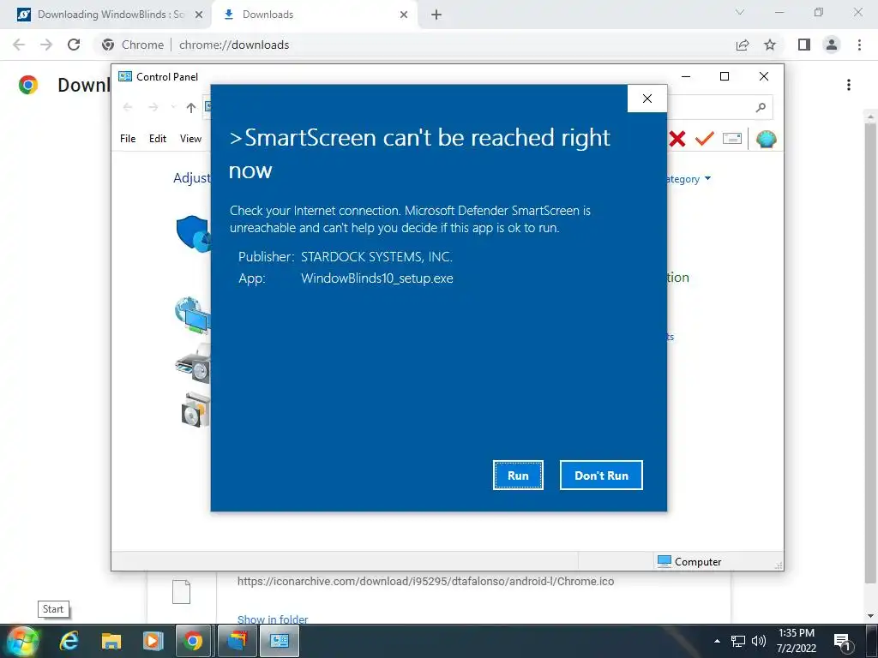This screenshot has width=878, height=658.
Task: Open a new Chrome tab
Action: [x=436, y=15]
